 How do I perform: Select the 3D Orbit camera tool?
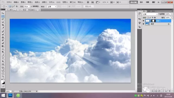pos(3,71)
